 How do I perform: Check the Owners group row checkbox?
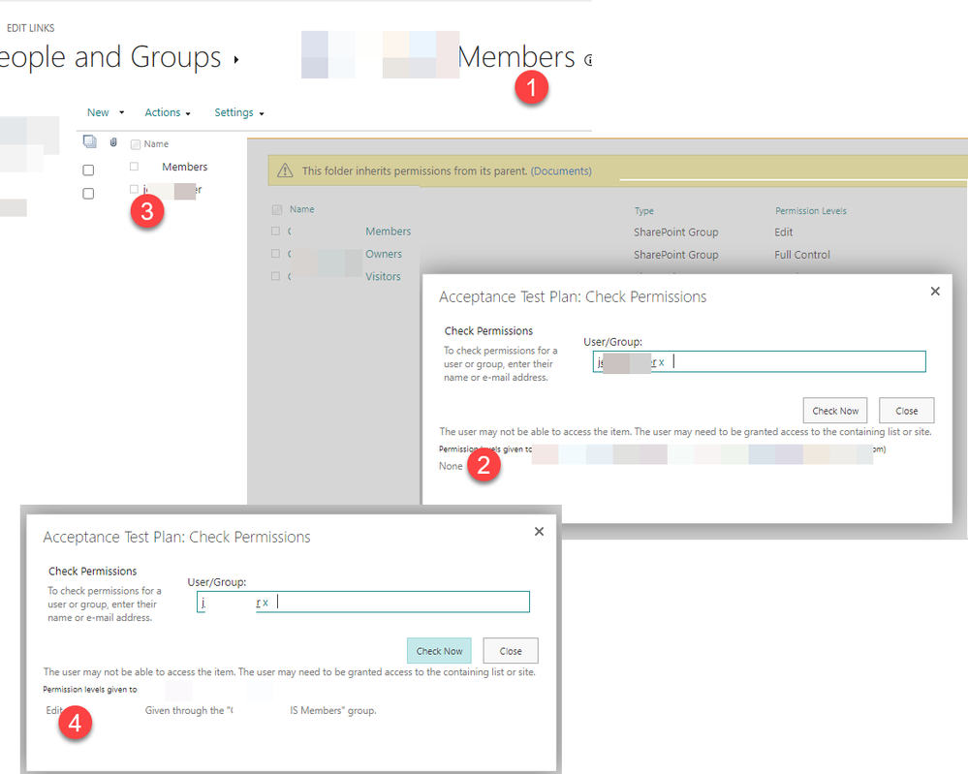(x=275, y=254)
